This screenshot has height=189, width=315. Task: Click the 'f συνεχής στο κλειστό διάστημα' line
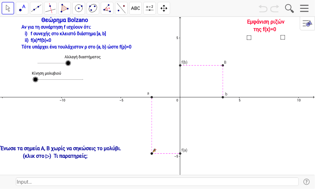tap(68, 33)
